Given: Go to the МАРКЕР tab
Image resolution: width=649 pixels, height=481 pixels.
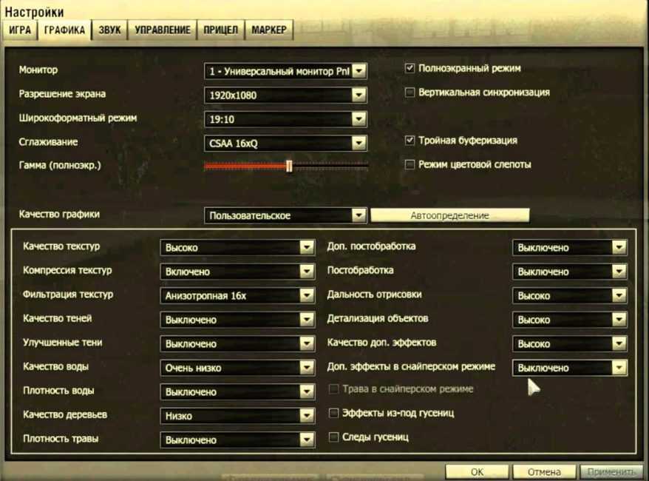Looking at the screenshot, I should [x=269, y=30].
